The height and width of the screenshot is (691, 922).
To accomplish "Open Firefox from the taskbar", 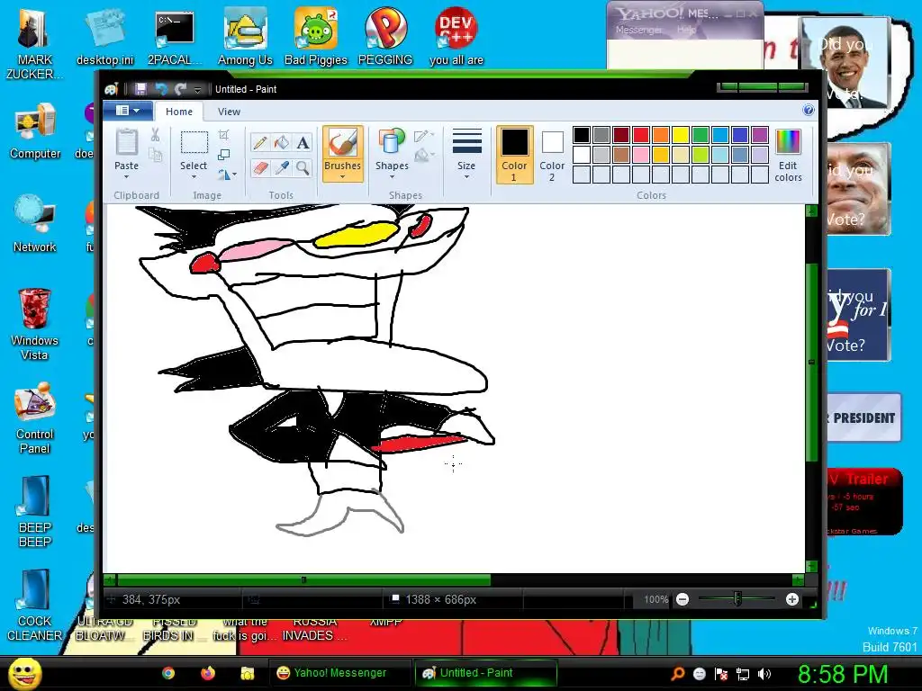I will [x=208, y=673].
